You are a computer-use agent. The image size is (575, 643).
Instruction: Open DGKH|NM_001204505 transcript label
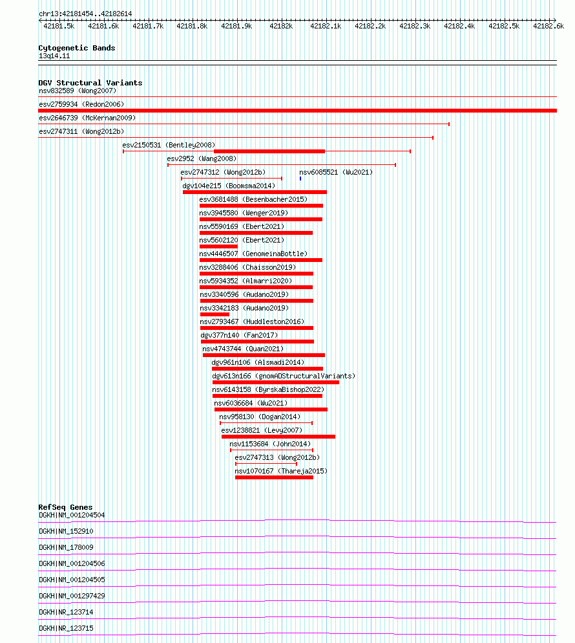click(72, 580)
